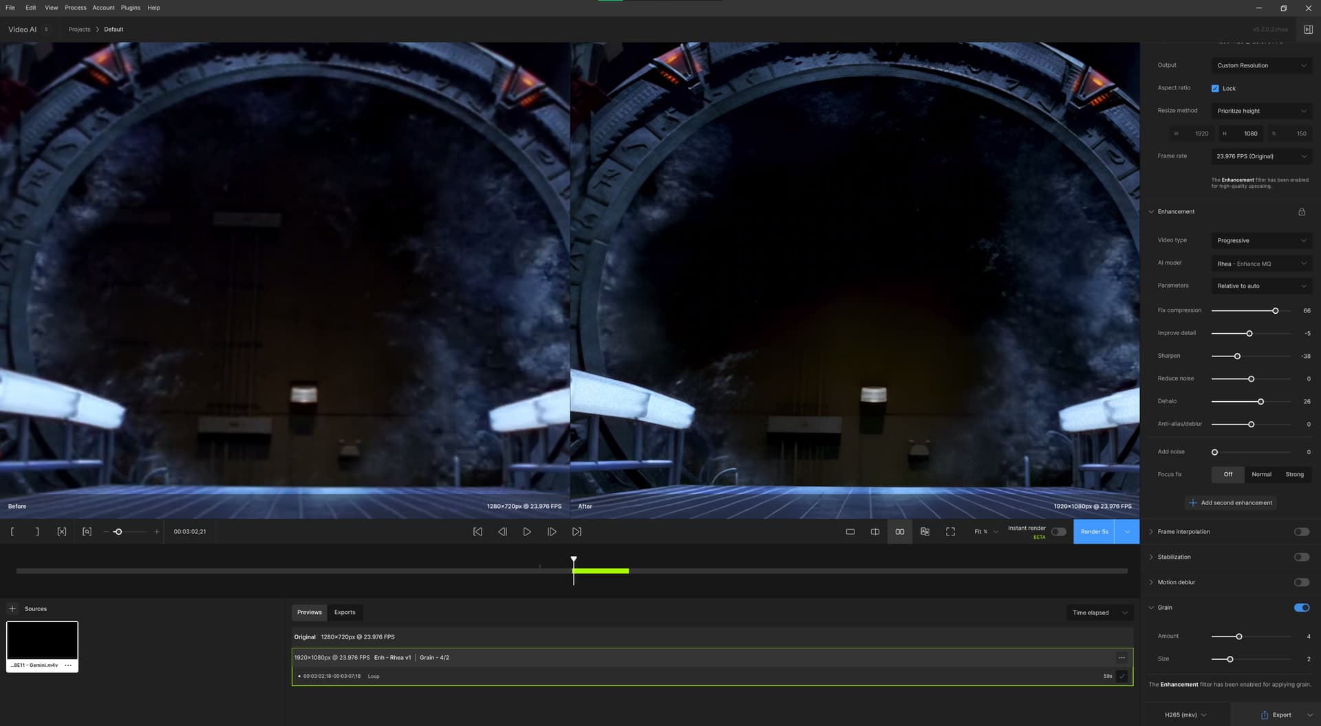This screenshot has width=1321, height=726.
Task: Open the Process menu
Action: point(76,8)
